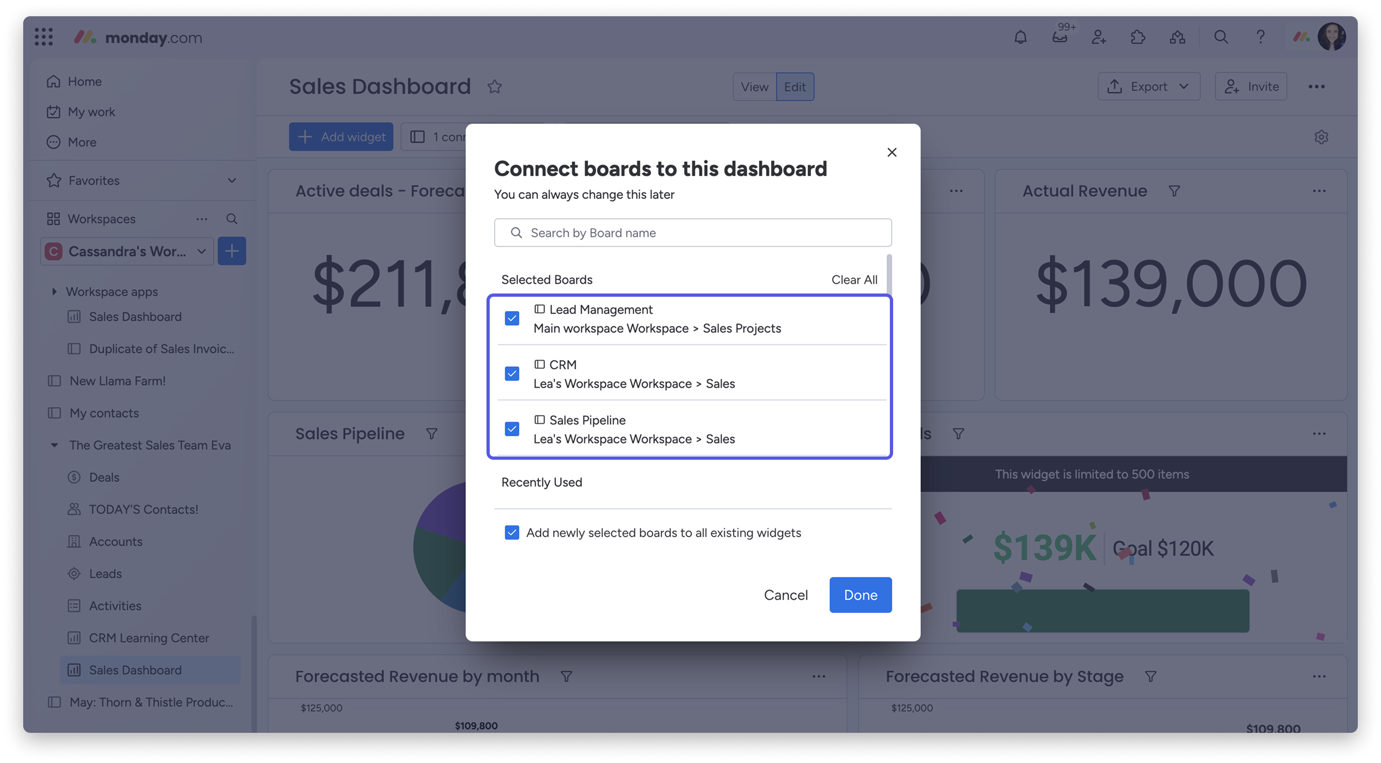Click Done to confirm board connections
This screenshot has height=763, width=1381.
pos(860,594)
